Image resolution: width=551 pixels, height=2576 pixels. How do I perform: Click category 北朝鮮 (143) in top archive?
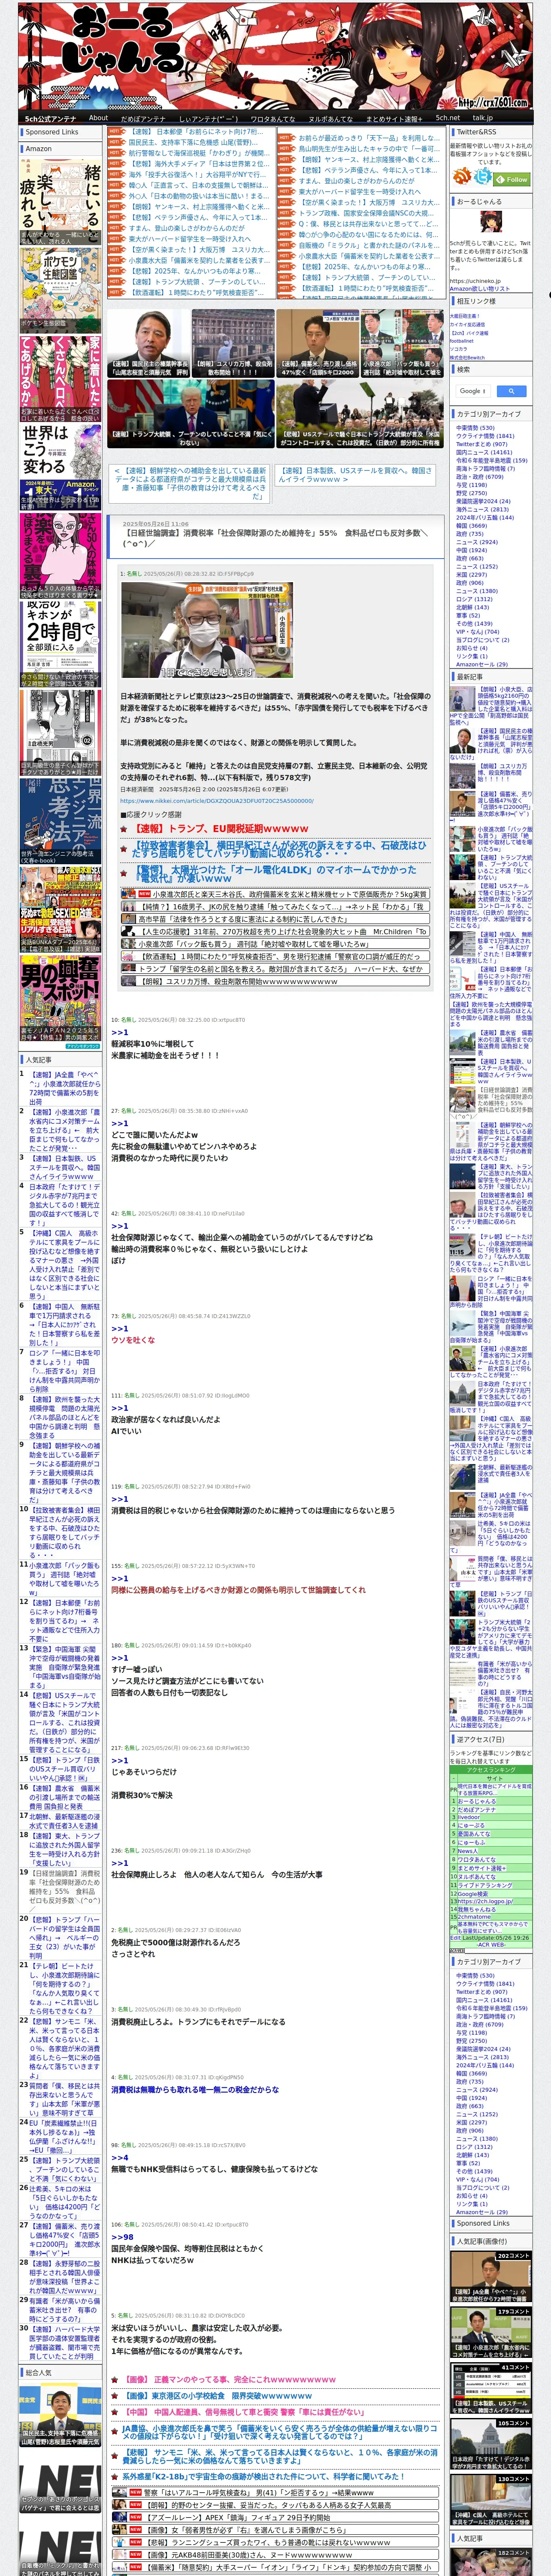pyautogui.click(x=472, y=607)
